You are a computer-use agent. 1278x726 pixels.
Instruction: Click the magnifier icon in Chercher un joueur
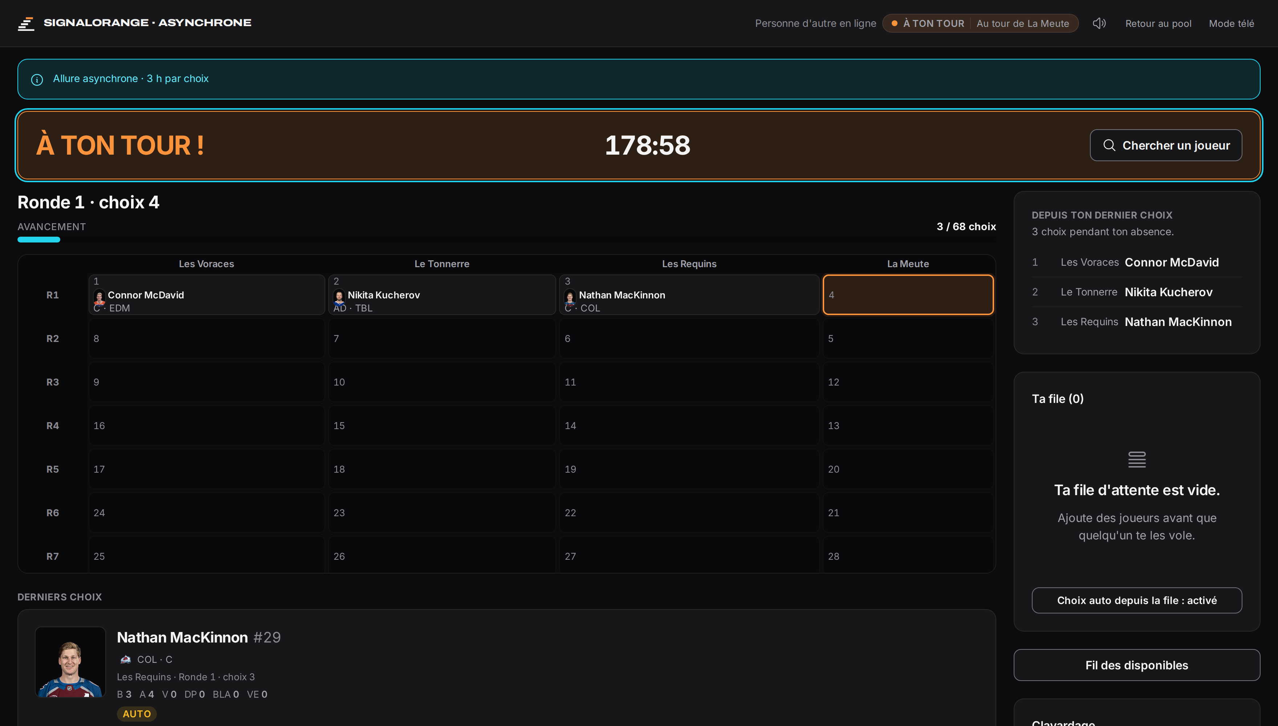coord(1109,145)
